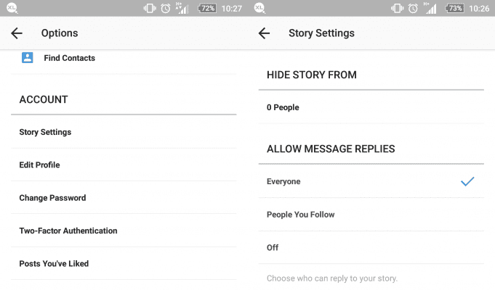This screenshot has width=495, height=290.
Task: Open Posts You've Liked
Action: point(124,264)
